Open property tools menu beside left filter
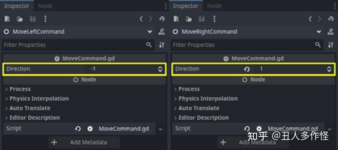The image size is (338, 150). click(x=162, y=45)
